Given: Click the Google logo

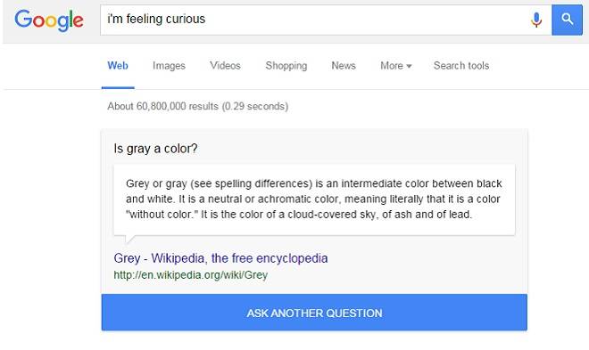Looking at the screenshot, I should point(49,20).
